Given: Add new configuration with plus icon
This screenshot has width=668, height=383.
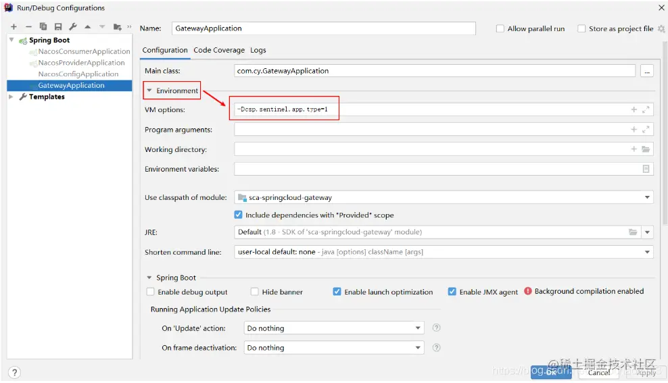Looking at the screenshot, I should tap(14, 27).
